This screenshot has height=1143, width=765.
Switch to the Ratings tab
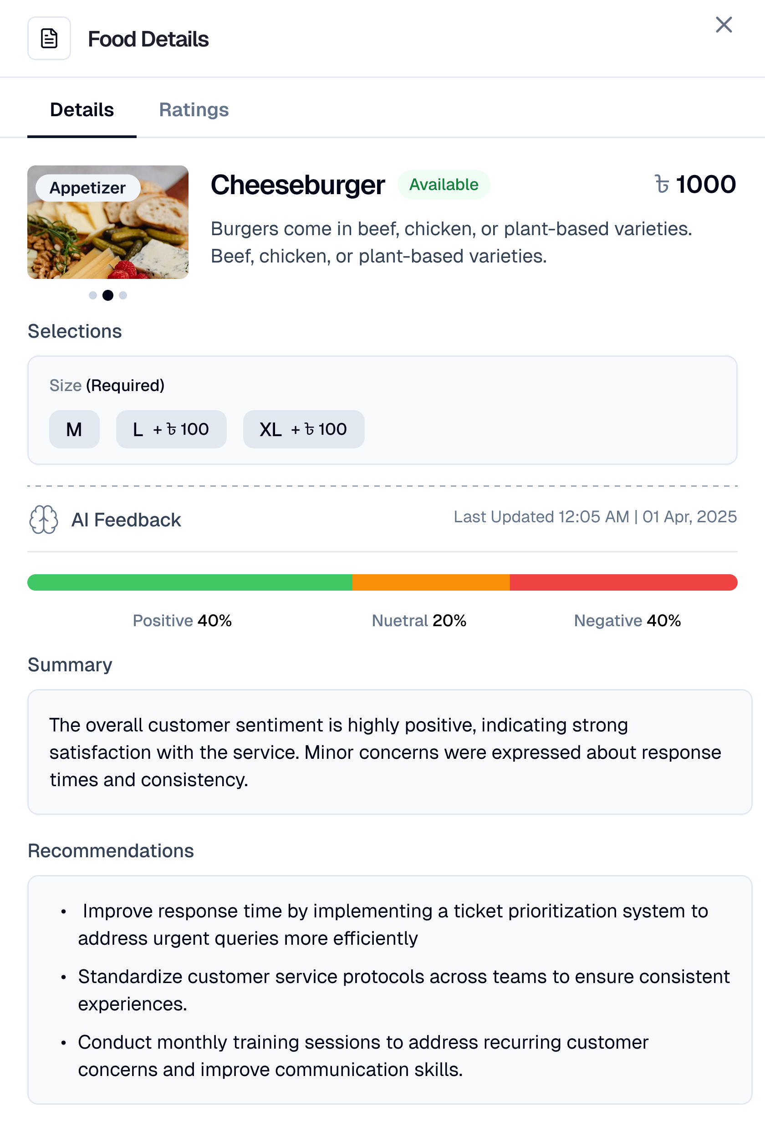pyautogui.click(x=194, y=110)
